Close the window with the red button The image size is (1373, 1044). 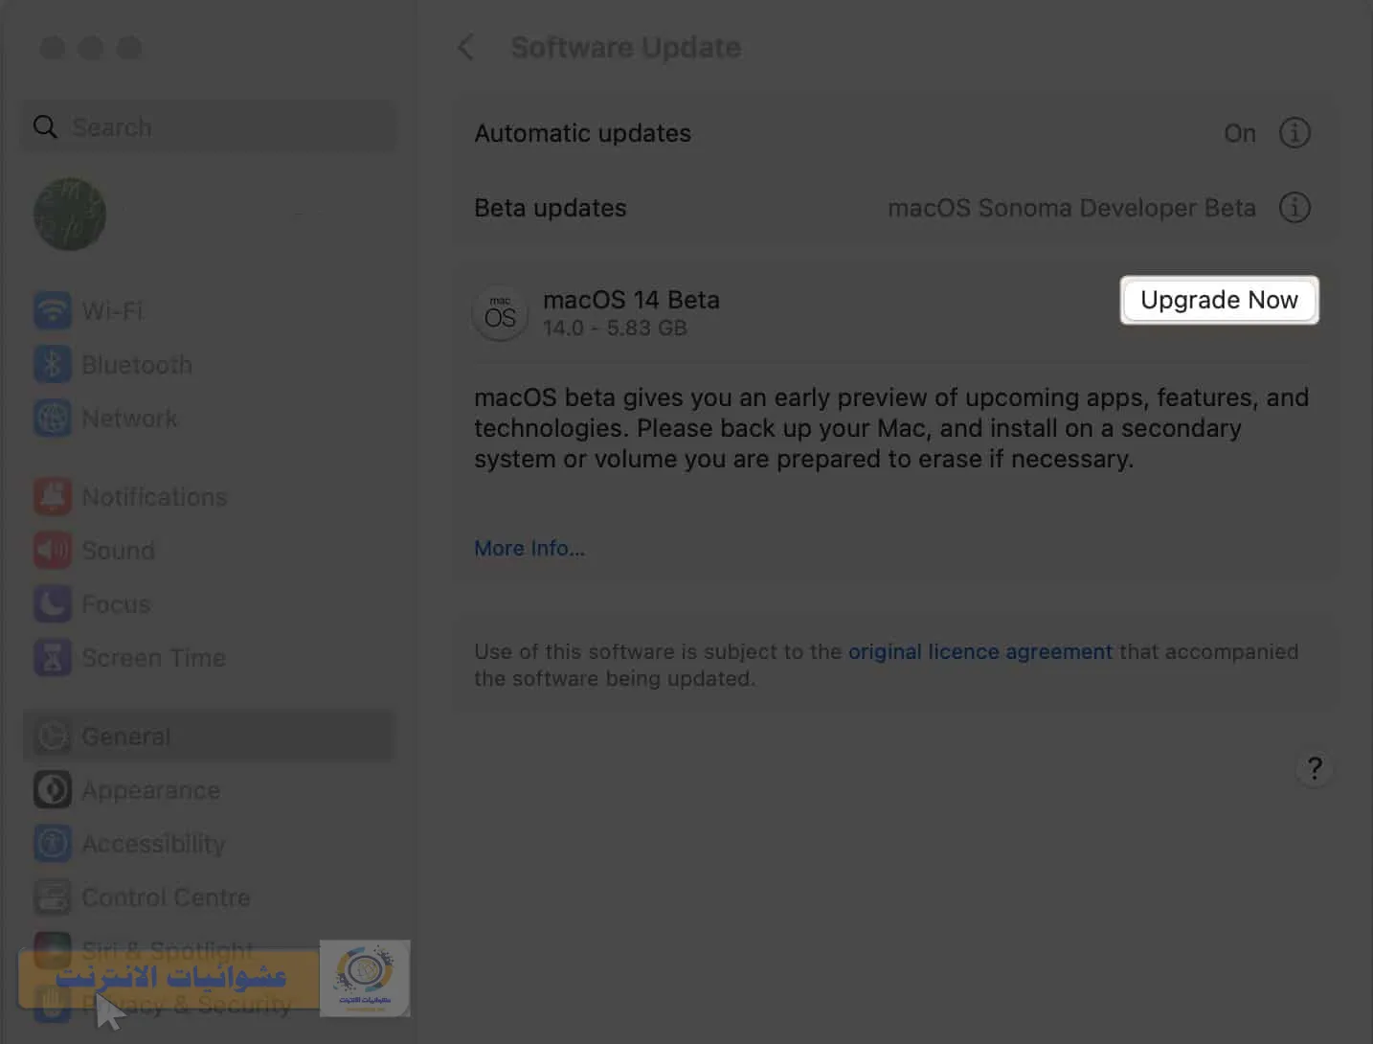click(53, 48)
